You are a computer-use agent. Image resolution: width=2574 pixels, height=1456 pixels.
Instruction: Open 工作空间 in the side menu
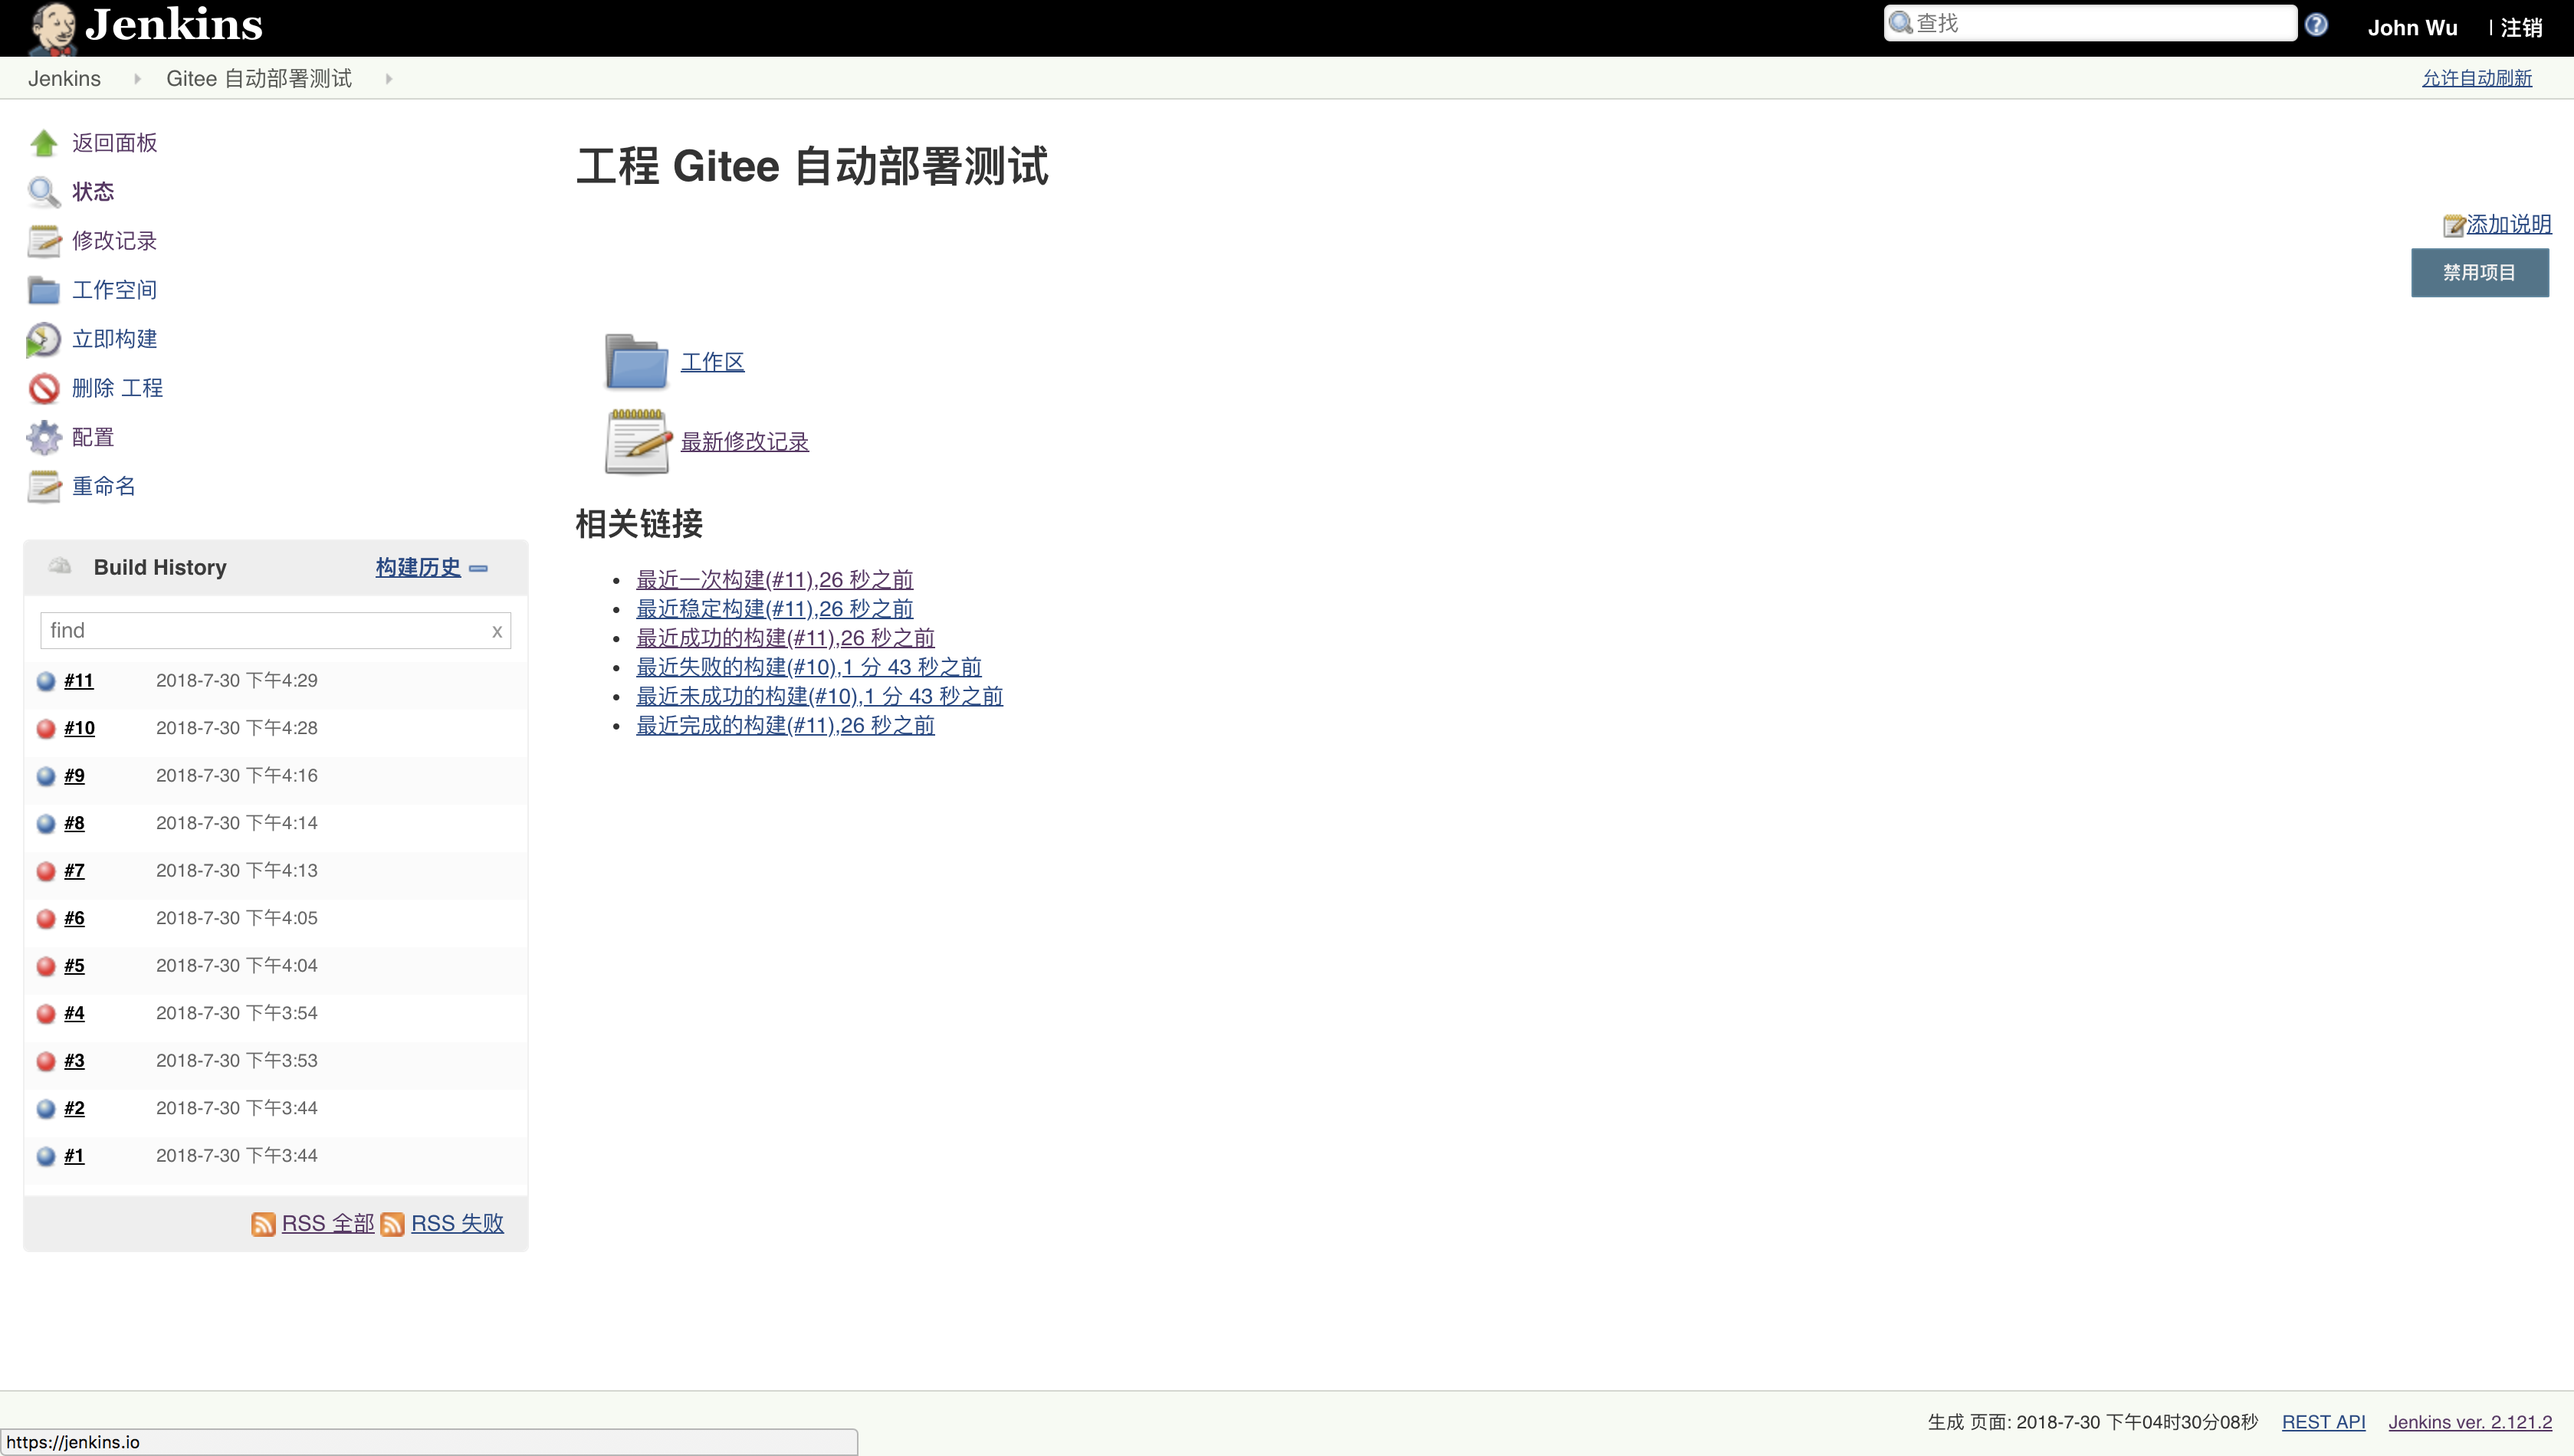114,290
